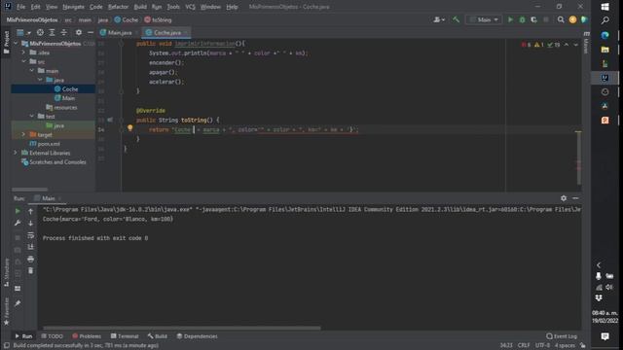Open the TODO tool window
Viewport: 623px width, 350px height.
tap(52, 336)
